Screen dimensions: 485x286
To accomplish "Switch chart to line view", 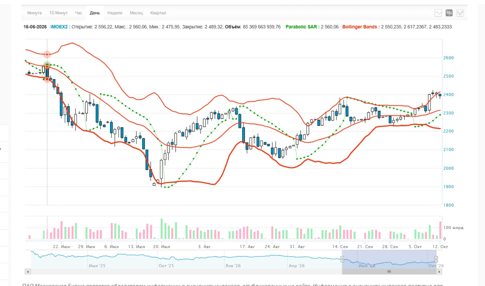I will (438, 13).
